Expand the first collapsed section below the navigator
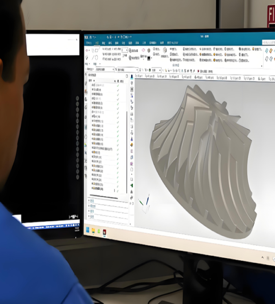The width and height of the screenshot is (275, 304). 92,201
